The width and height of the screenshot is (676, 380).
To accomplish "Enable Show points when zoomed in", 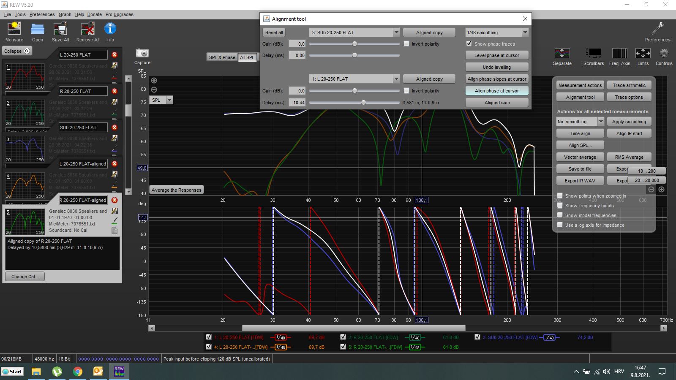I will coord(560,195).
